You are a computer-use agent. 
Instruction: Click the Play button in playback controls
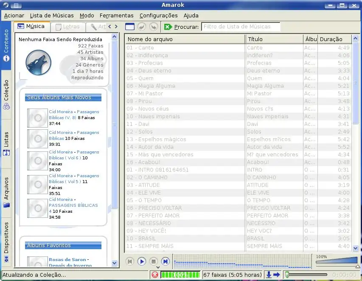(x=142, y=262)
